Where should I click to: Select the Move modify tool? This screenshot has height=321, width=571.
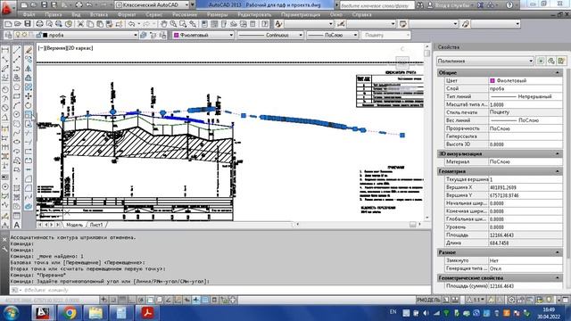pos(29,96)
